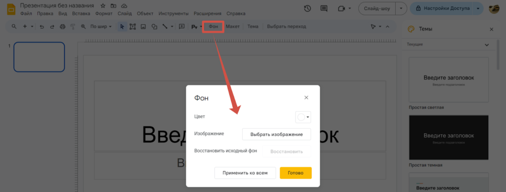
Task: Expand Настройки Доступа dropdown arrow
Action: click(x=478, y=8)
